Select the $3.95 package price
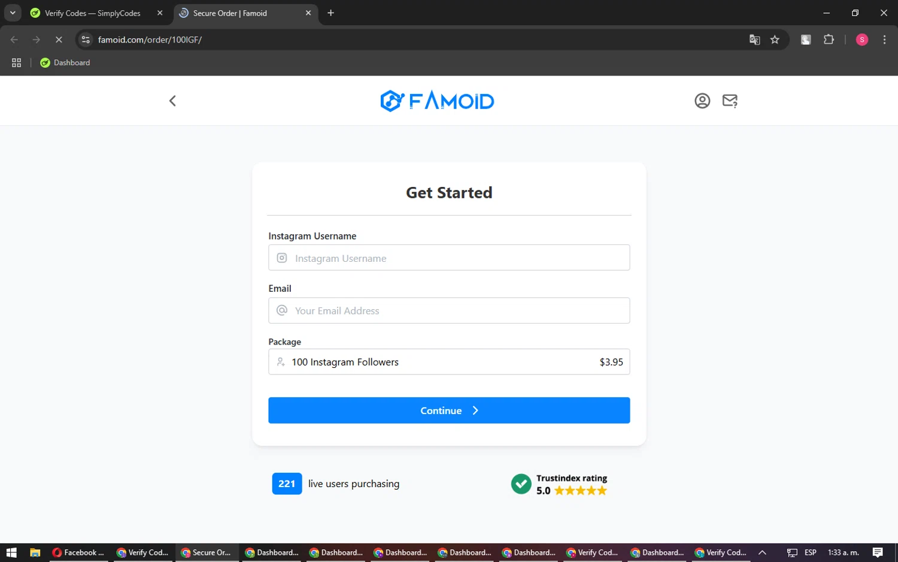898x562 pixels. [611, 362]
